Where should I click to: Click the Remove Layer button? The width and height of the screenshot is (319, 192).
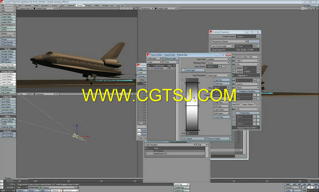171,58
